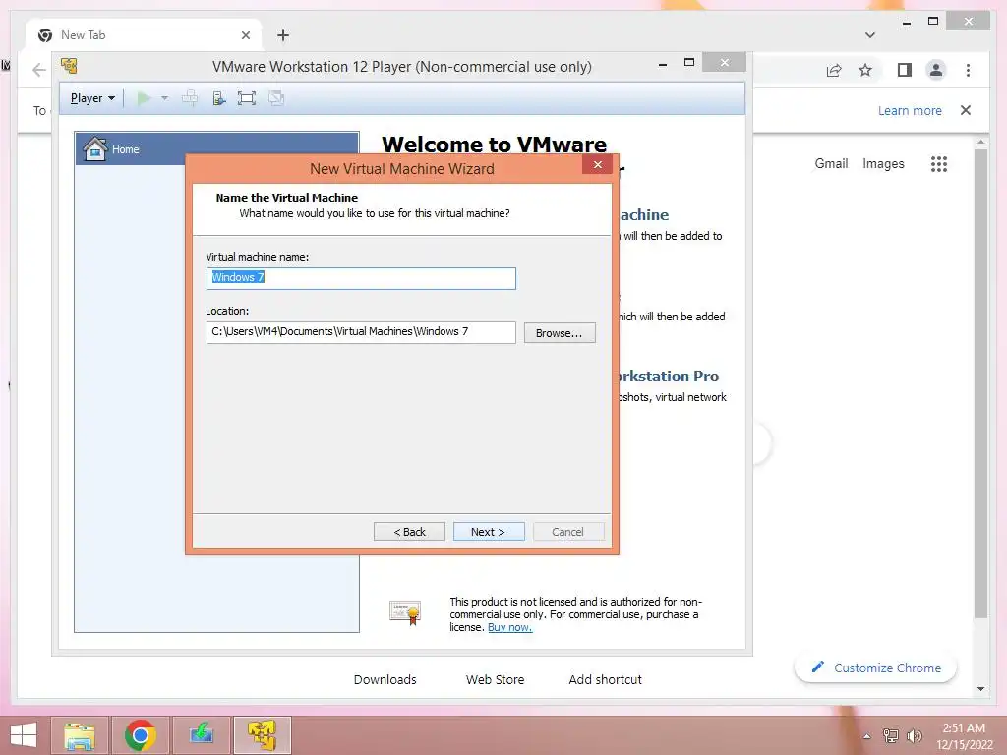Image resolution: width=1007 pixels, height=755 pixels.
Task: Open a new Chrome tab
Action: click(283, 35)
